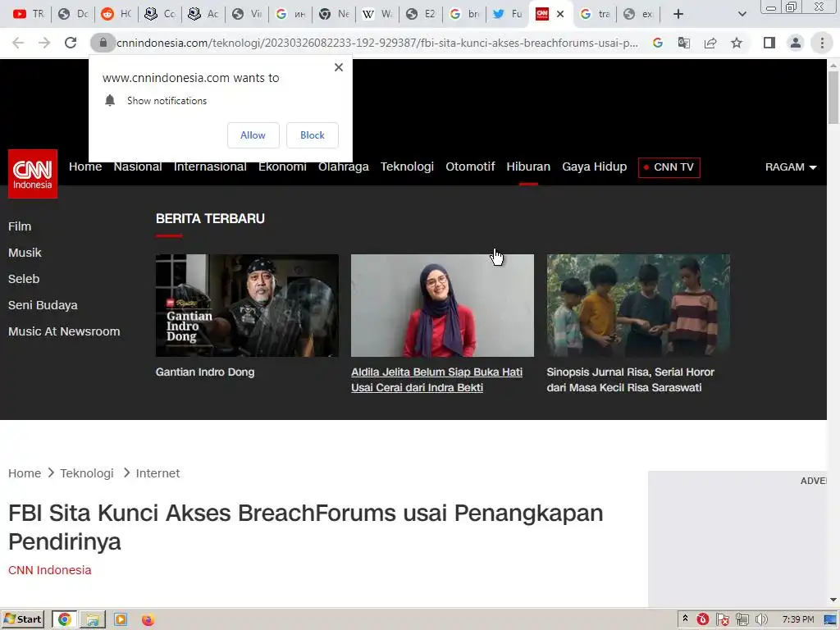
Task: Click the volume speaker tray icon
Action: [761, 620]
